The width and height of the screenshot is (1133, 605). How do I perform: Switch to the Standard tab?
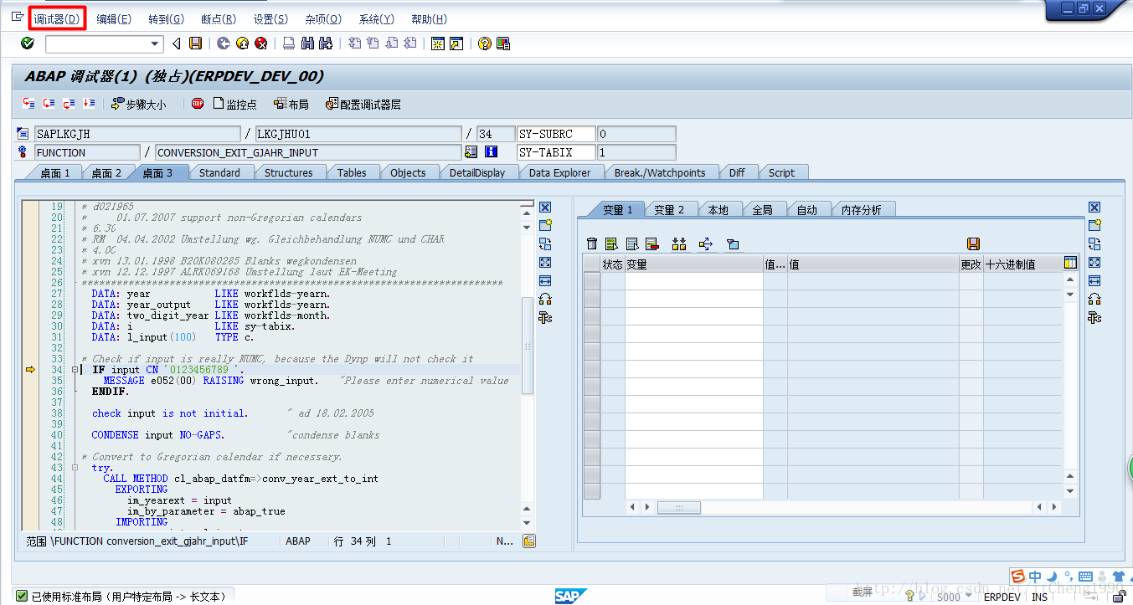pos(219,172)
